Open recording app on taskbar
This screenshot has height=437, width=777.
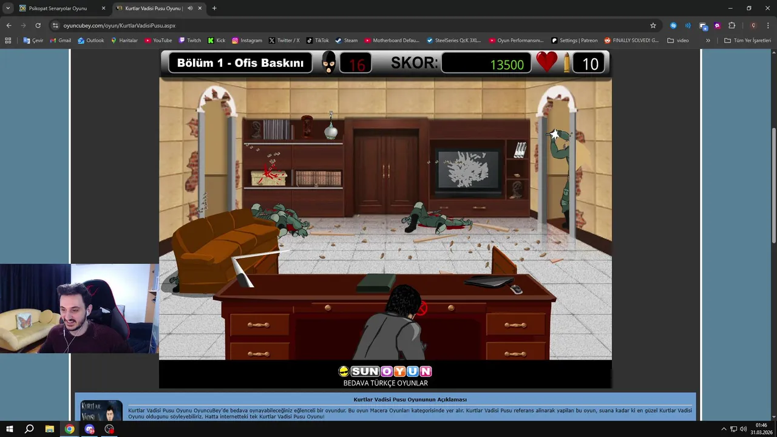tap(109, 429)
